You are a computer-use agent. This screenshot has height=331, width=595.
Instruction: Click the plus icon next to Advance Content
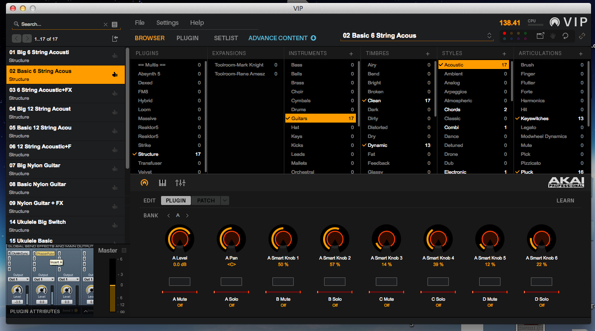pyautogui.click(x=314, y=38)
